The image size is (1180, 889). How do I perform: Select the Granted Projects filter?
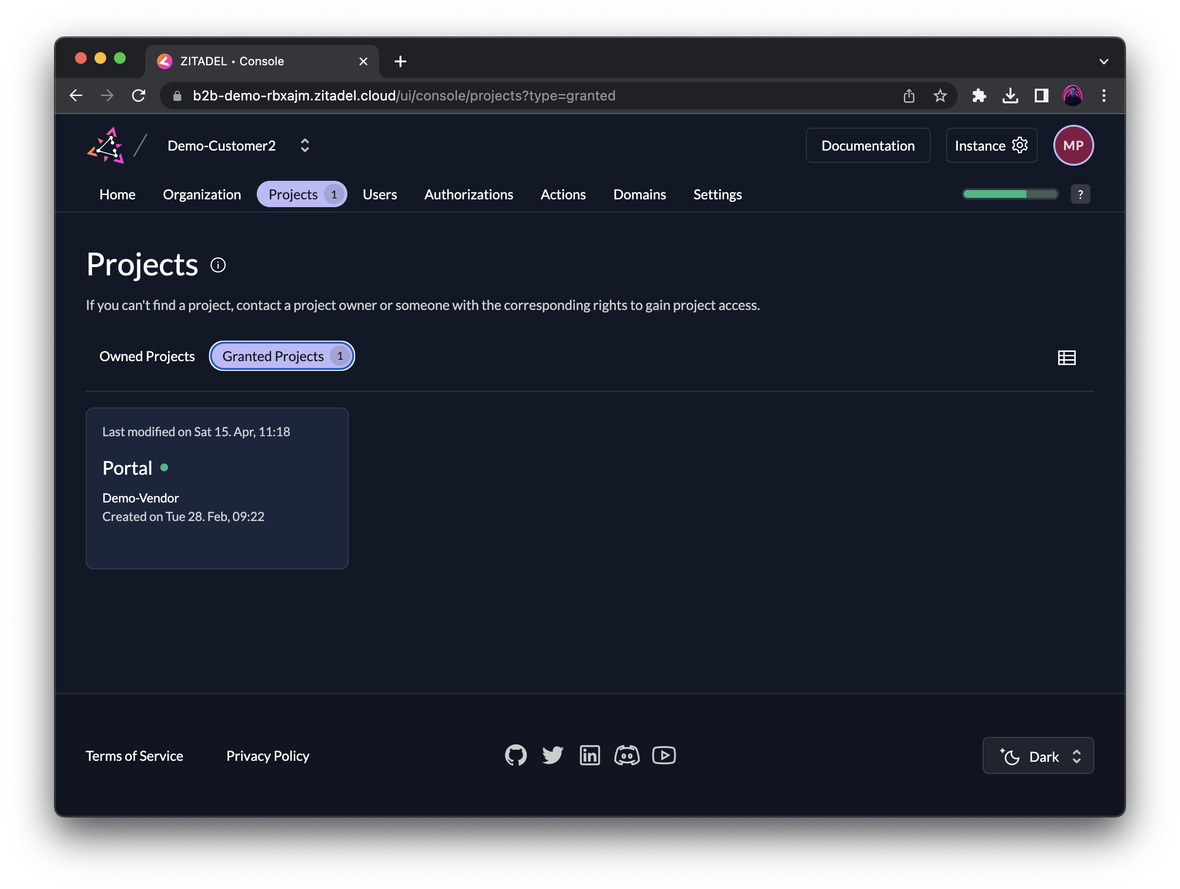click(x=282, y=356)
